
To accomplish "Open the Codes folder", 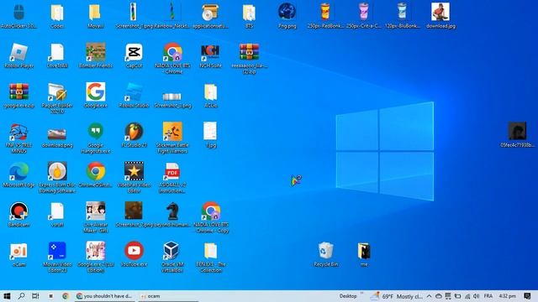I will (x=57, y=16).
